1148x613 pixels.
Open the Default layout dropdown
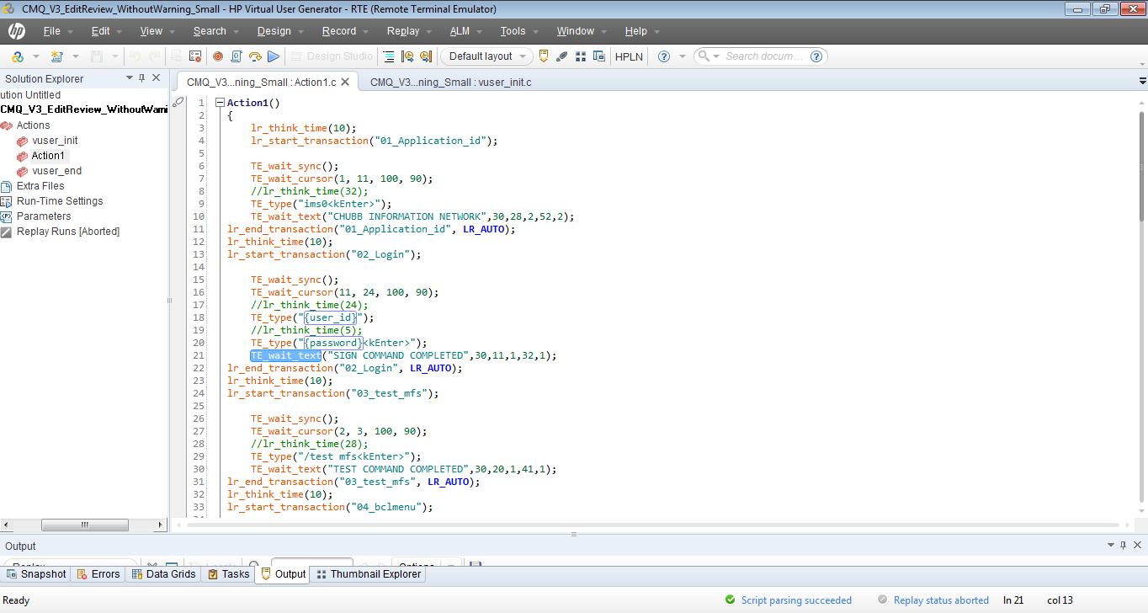pyautogui.click(x=486, y=56)
